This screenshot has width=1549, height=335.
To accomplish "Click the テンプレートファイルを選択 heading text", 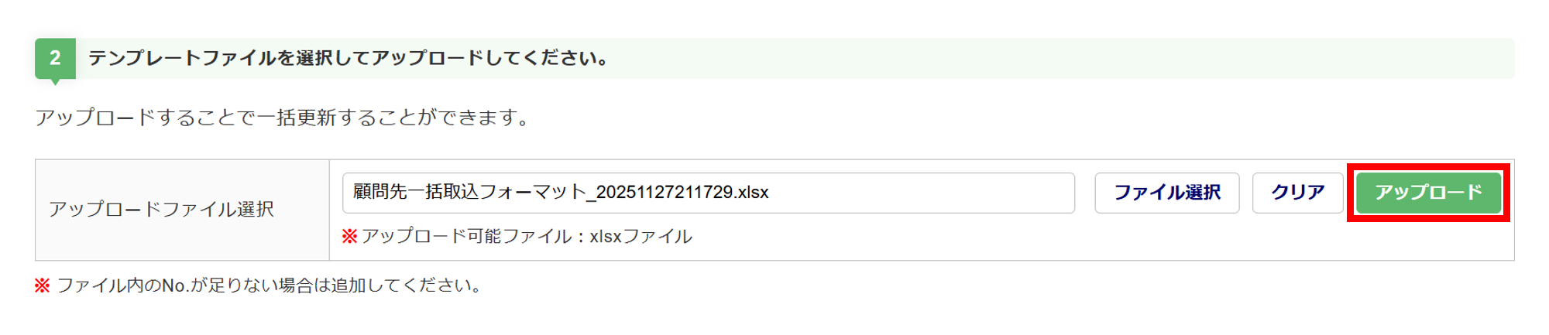I will 349,58.
